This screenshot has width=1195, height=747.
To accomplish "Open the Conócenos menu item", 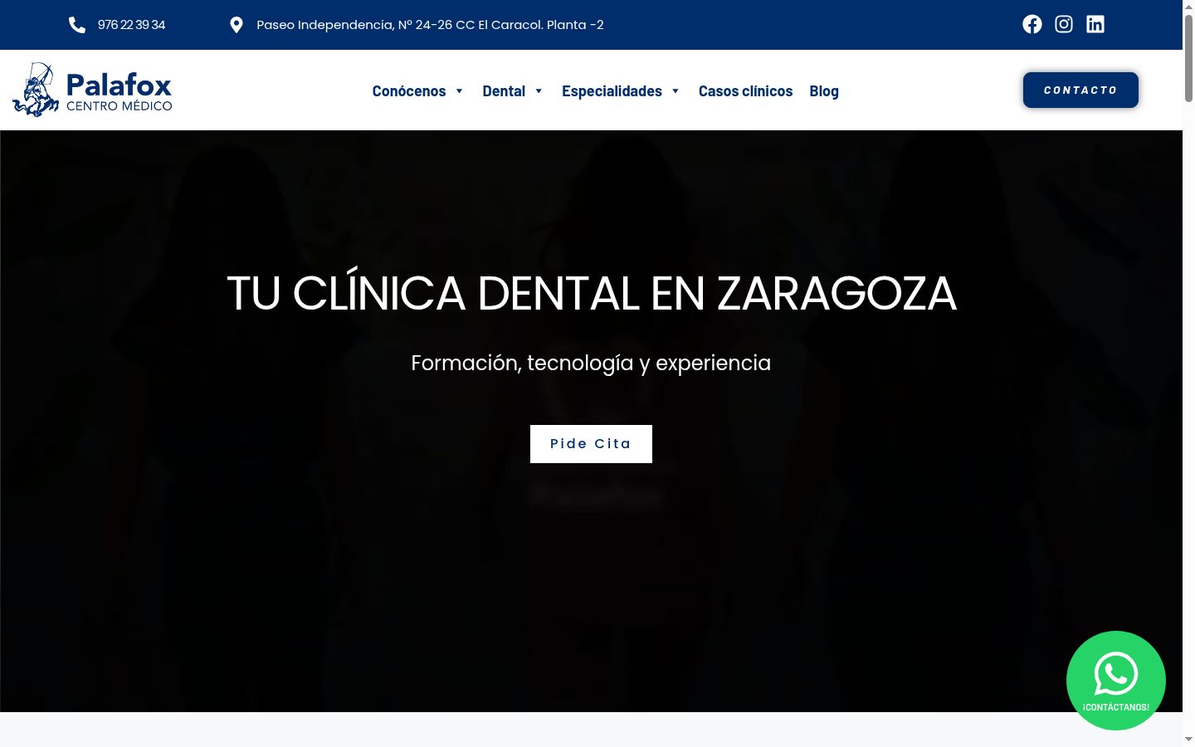I will tap(409, 91).
